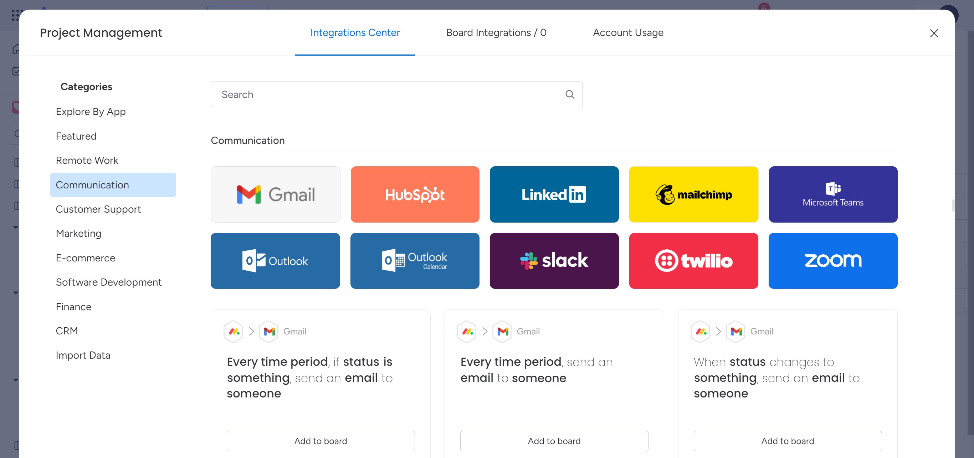The image size is (974, 458).
Task: Select Import Data category
Action: click(113, 355)
